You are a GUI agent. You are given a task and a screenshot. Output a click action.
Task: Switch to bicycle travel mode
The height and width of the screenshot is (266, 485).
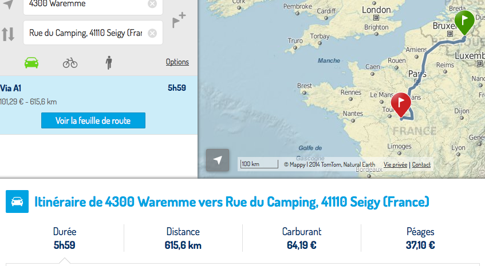tap(70, 62)
